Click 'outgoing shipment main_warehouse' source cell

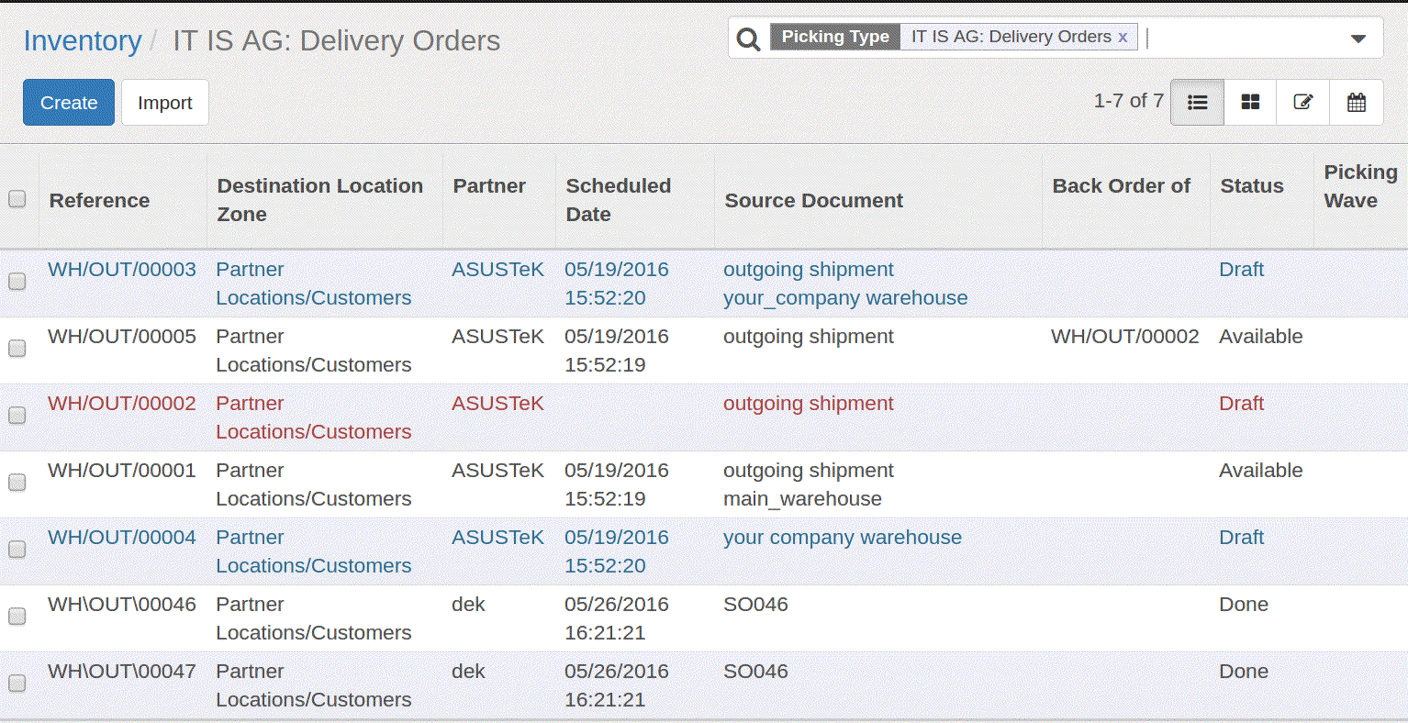(808, 484)
